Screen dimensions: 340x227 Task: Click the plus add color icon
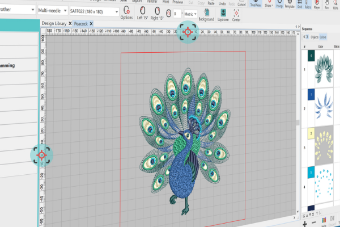point(305,224)
